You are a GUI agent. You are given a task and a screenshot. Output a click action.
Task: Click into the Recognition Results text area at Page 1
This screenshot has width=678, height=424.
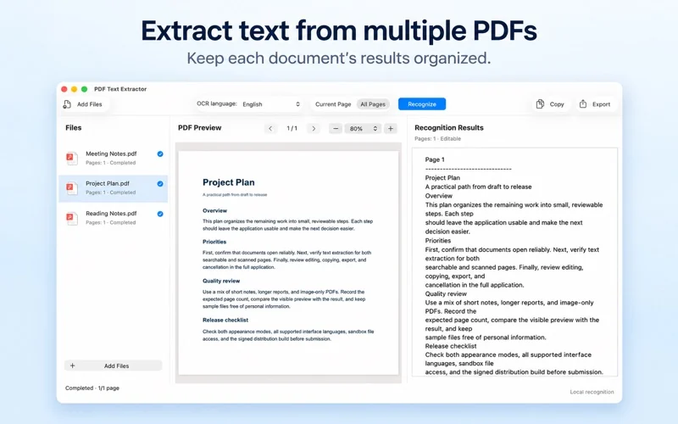tap(435, 159)
